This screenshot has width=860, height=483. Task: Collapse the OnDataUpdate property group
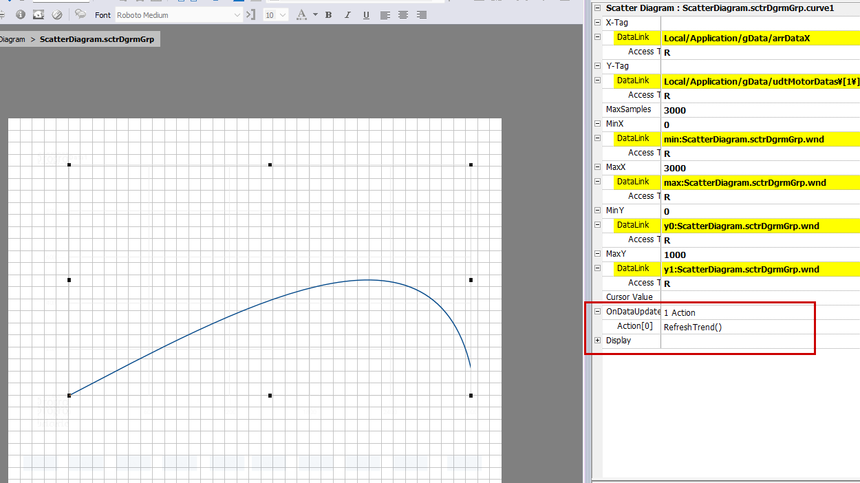point(597,312)
